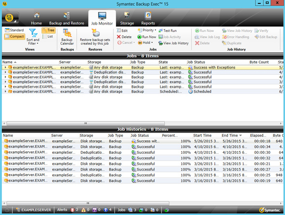The image size is (285, 215).
Task: Click the Scheduled clock status icon
Action: (190, 92)
